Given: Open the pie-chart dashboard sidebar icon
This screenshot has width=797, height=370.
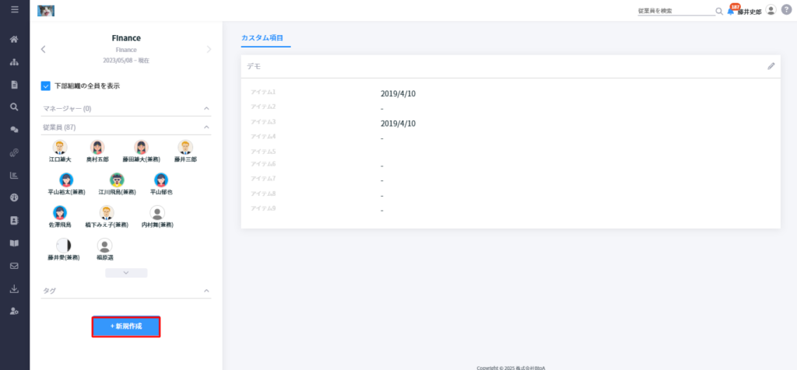Looking at the screenshot, I should click(x=15, y=198).
